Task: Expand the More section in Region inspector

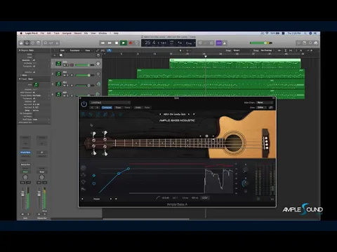Action: [x=21, y=75]
